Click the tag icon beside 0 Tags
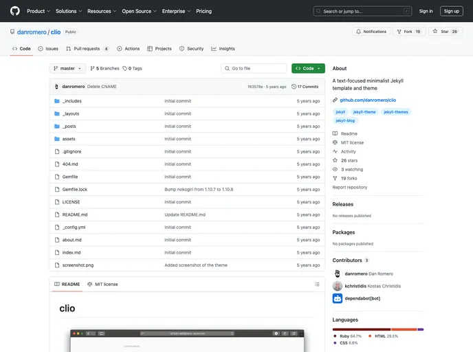 pyautogui.click(x=125, y=69)
